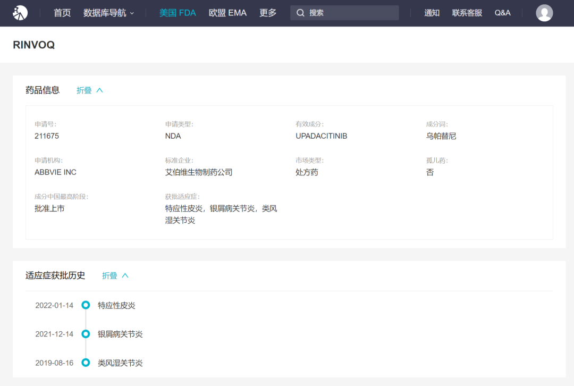The height and width of the screenshot is (386, 574).
Task: Click the search magnifier icon
Action: [x=300, y=13]
